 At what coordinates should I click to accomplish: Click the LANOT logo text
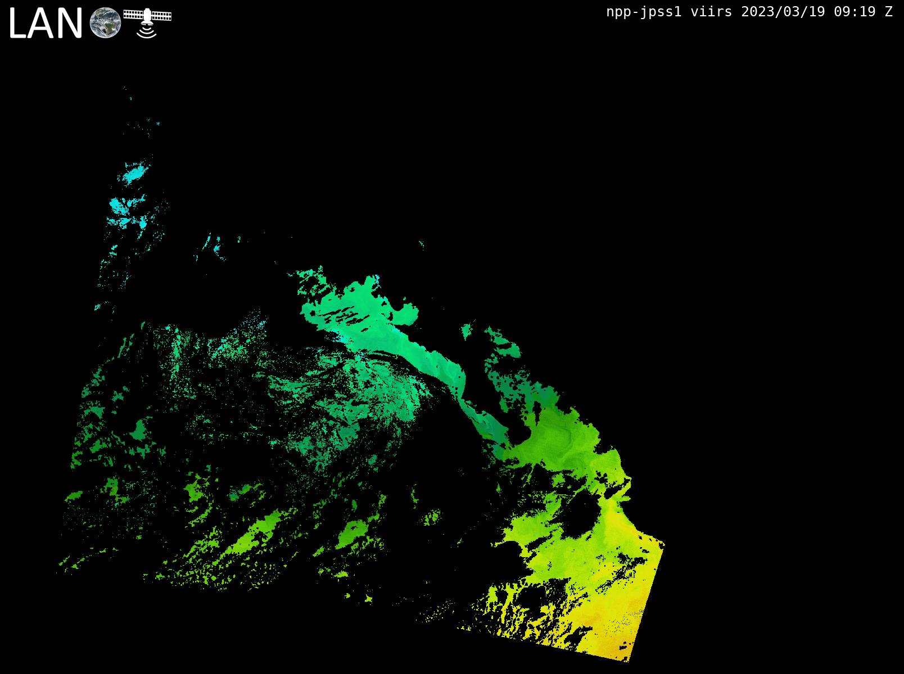(46, 24)
